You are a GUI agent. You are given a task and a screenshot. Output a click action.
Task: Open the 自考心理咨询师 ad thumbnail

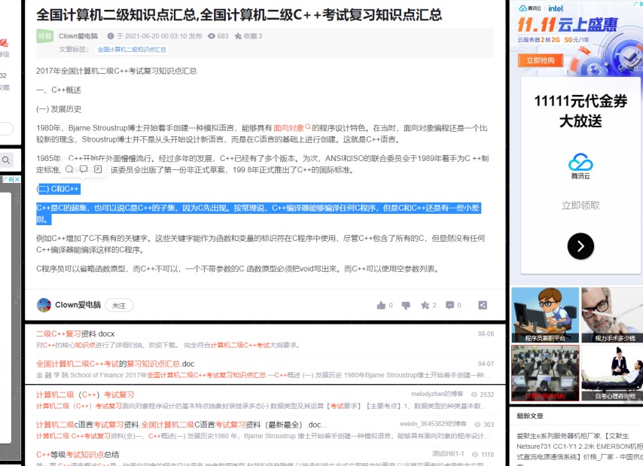[612, 373]
